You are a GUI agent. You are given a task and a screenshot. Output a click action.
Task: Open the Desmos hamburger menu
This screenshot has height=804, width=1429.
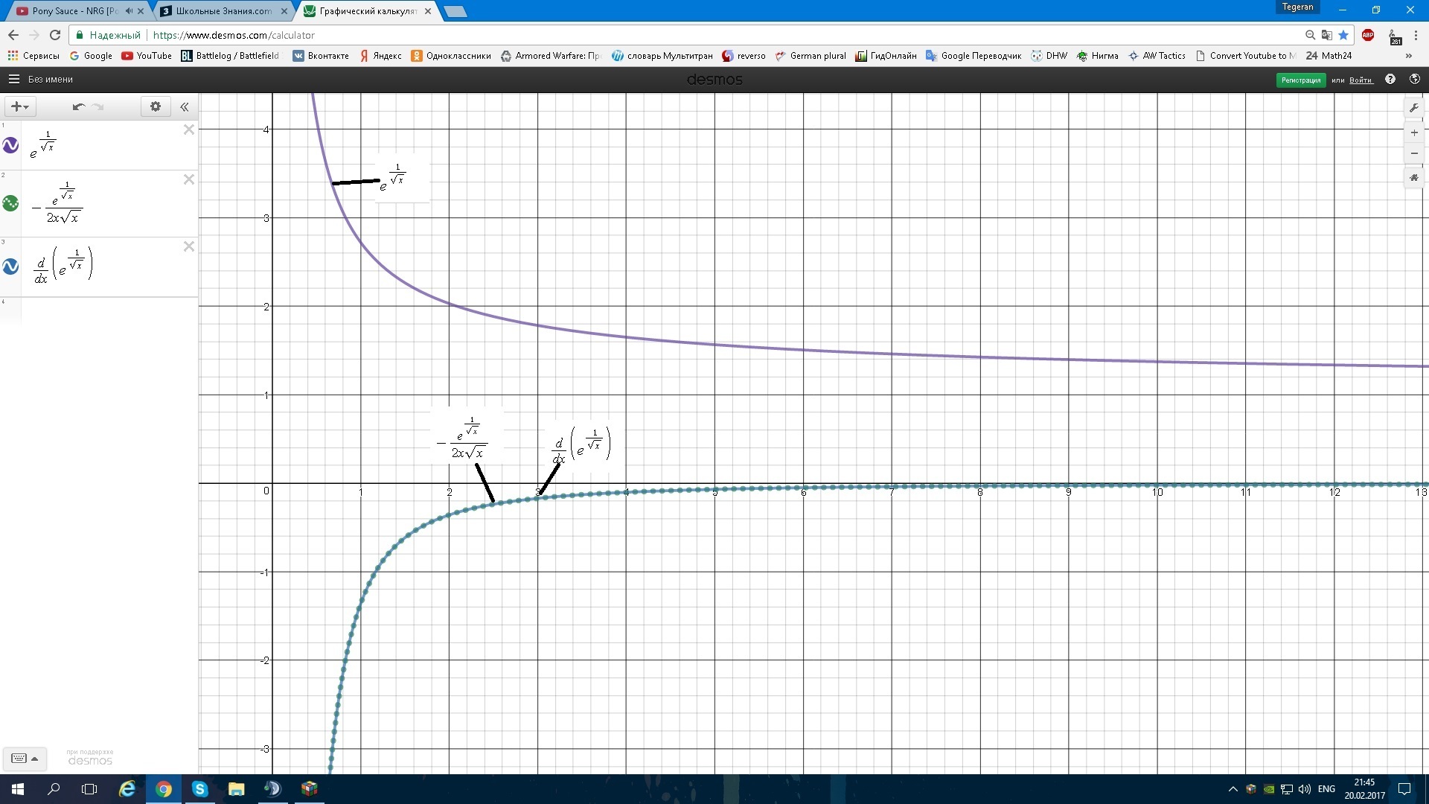pyautogui.click(x=13, y=79)
